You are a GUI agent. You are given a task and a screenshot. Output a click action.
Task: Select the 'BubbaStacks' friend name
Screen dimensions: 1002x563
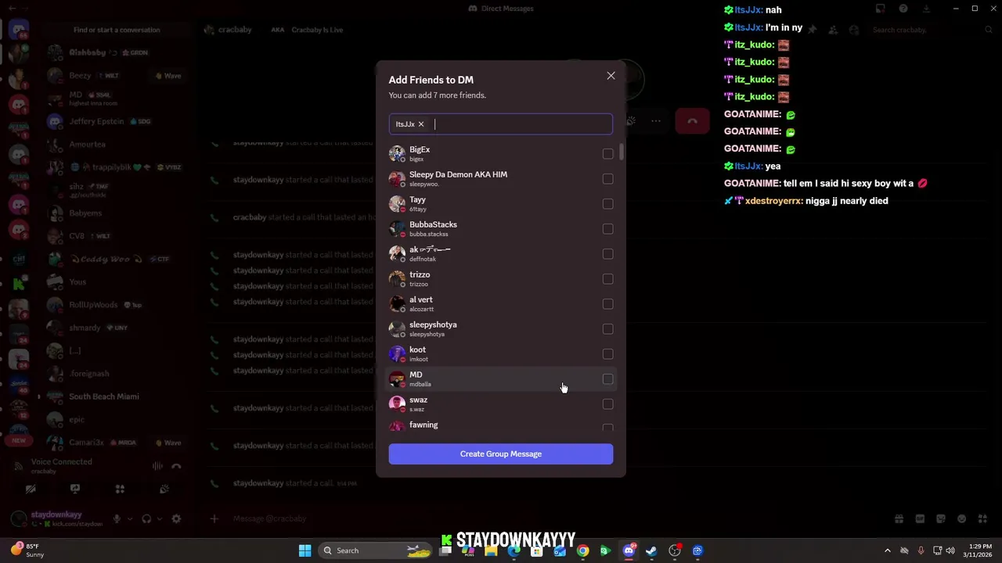tap(433, 224)
